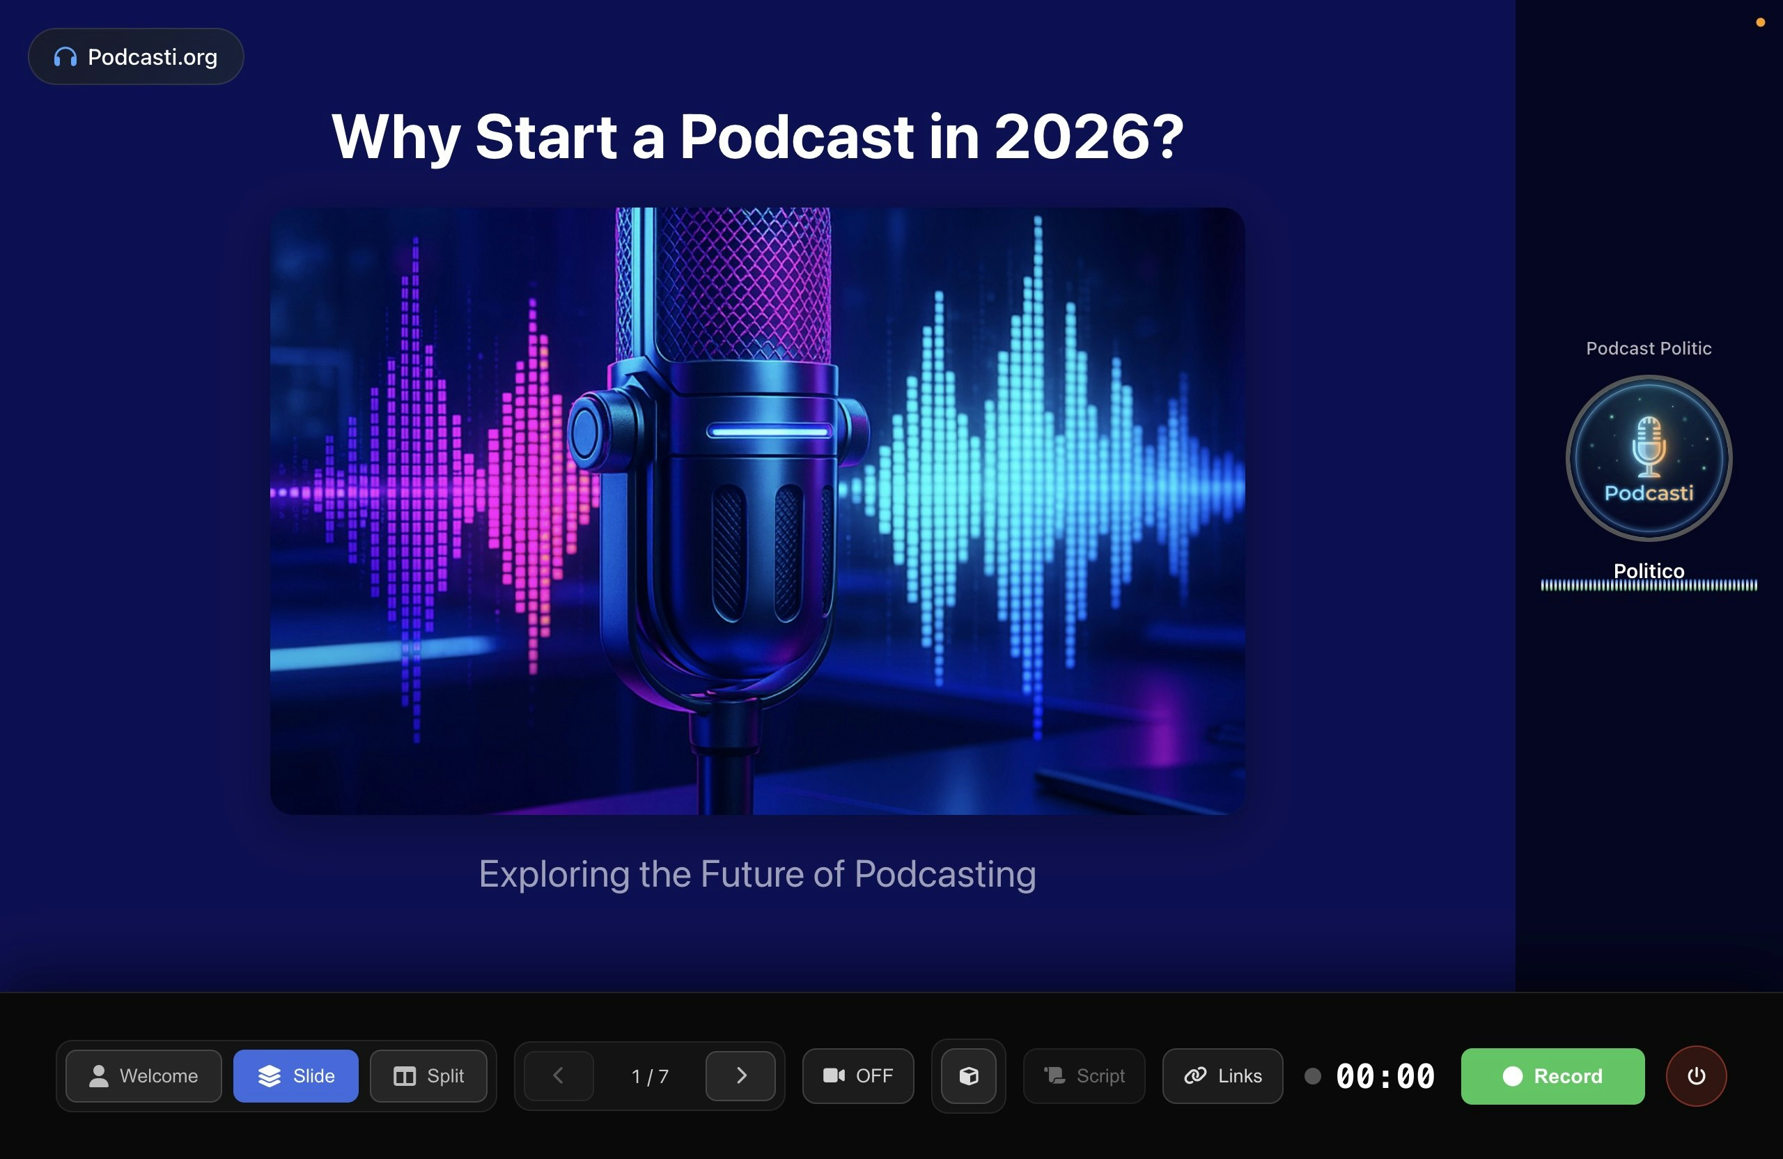The height and width of the screenshot is (1159, 1783).
Task: Click the Politico avatar thumbnail
Action: [x=1648, y=459]
